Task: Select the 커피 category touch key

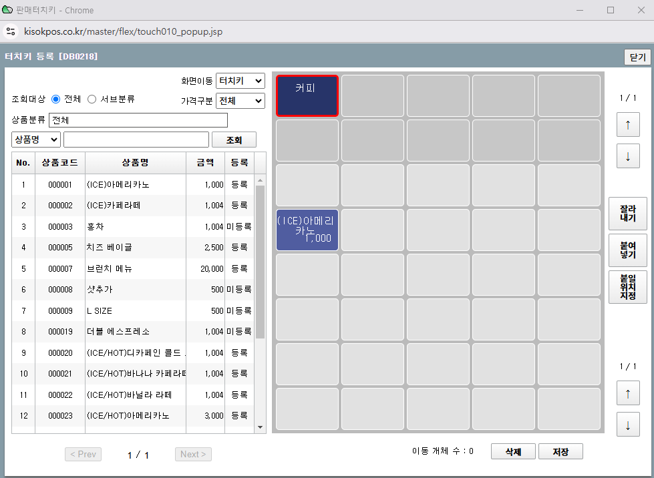Action: pos(307,95)
